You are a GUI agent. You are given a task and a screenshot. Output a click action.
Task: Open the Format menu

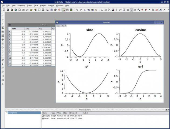click(x=51, y=5)
